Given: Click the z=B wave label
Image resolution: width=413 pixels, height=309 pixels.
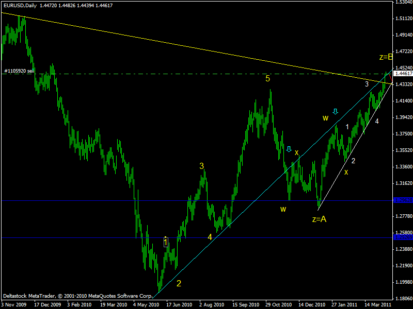Looking at the screenshot, I should 386,57.
